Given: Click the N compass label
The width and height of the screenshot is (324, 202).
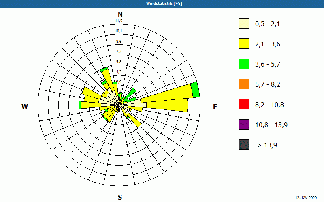Looking at the screenshot, I should click(120, 15).
